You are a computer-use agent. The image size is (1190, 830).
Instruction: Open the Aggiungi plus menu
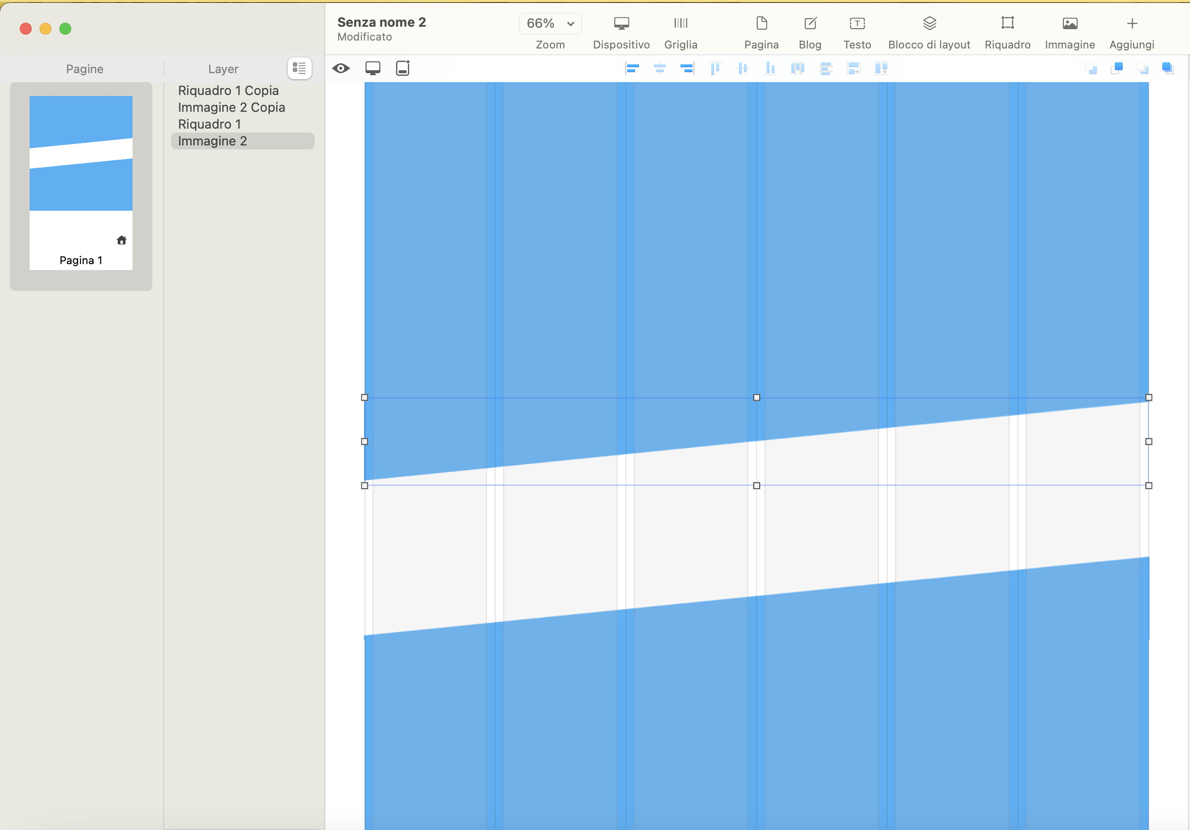(1132, 32)
